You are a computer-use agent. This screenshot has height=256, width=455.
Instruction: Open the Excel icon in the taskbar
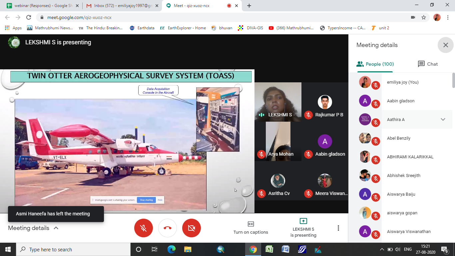coord(269,249)
